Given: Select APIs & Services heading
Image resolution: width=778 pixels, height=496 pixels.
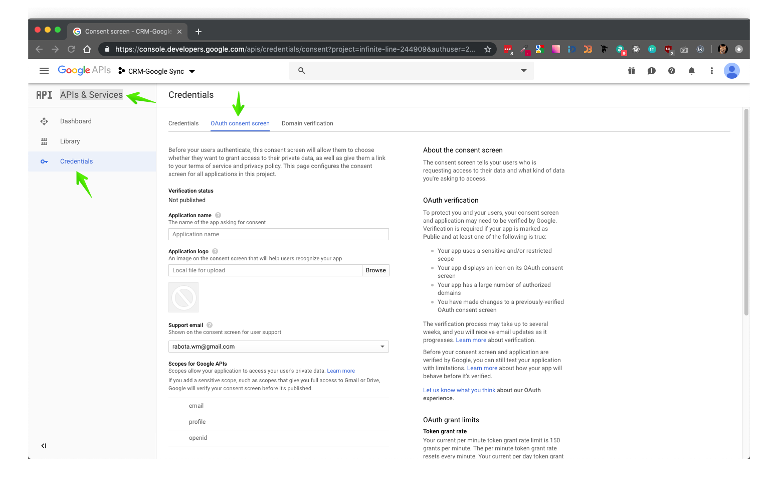Looking at the screenshot, I should coord(91,95).
